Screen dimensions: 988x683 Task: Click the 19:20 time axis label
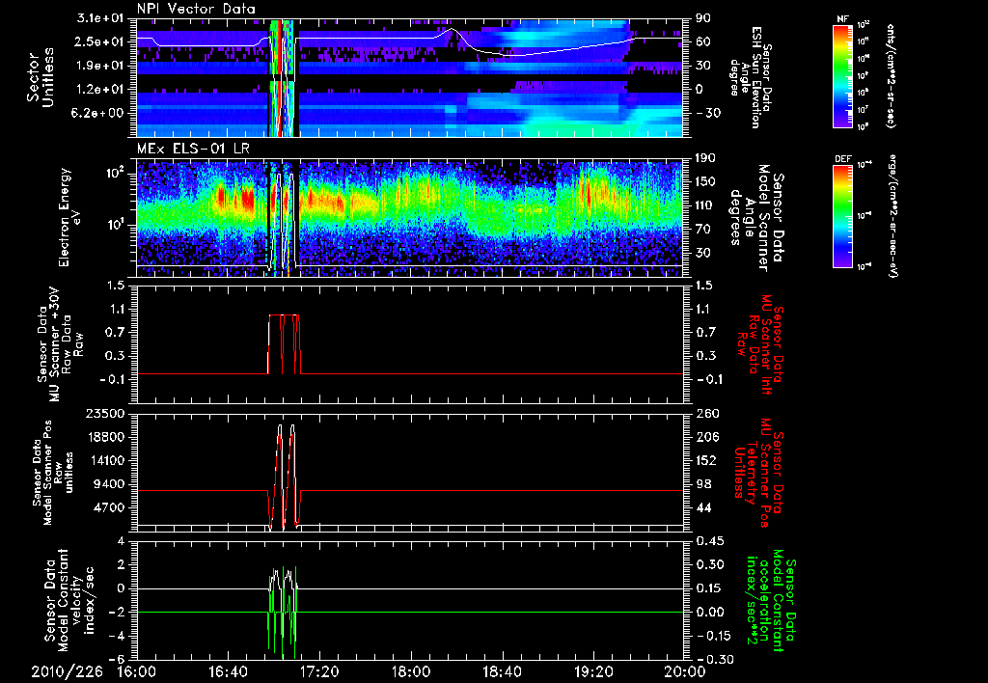592,670
